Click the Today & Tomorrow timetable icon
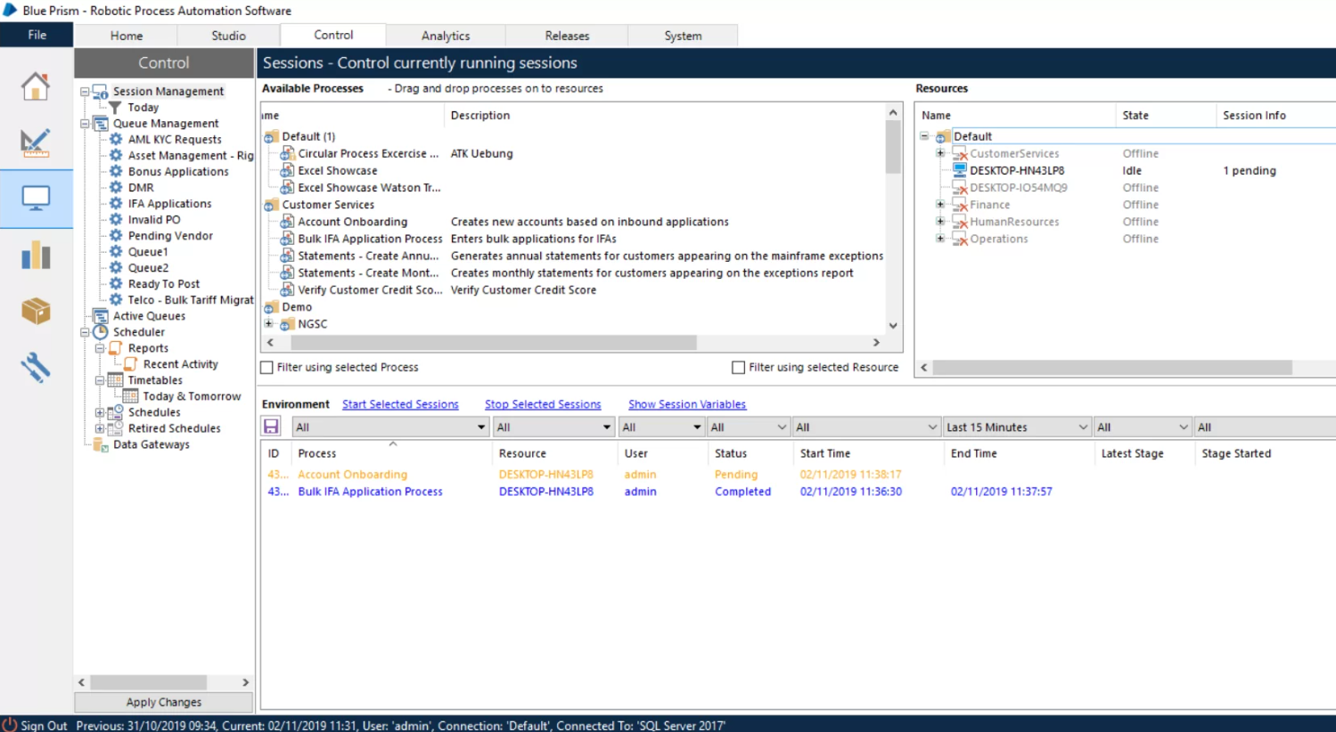 [130, 396]
